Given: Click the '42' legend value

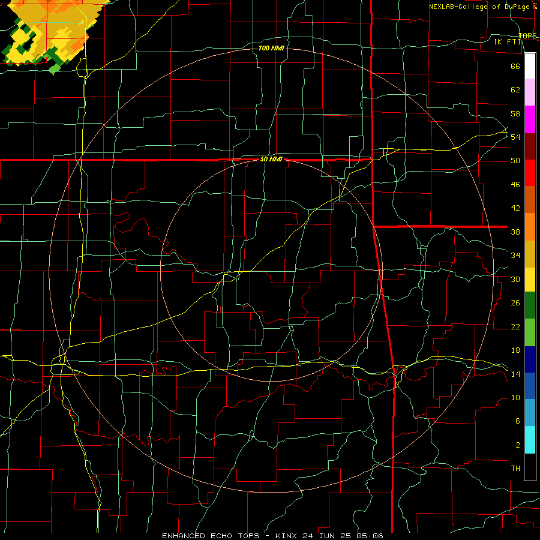Looking at the screenshot, I should click(x=515, y=208).
